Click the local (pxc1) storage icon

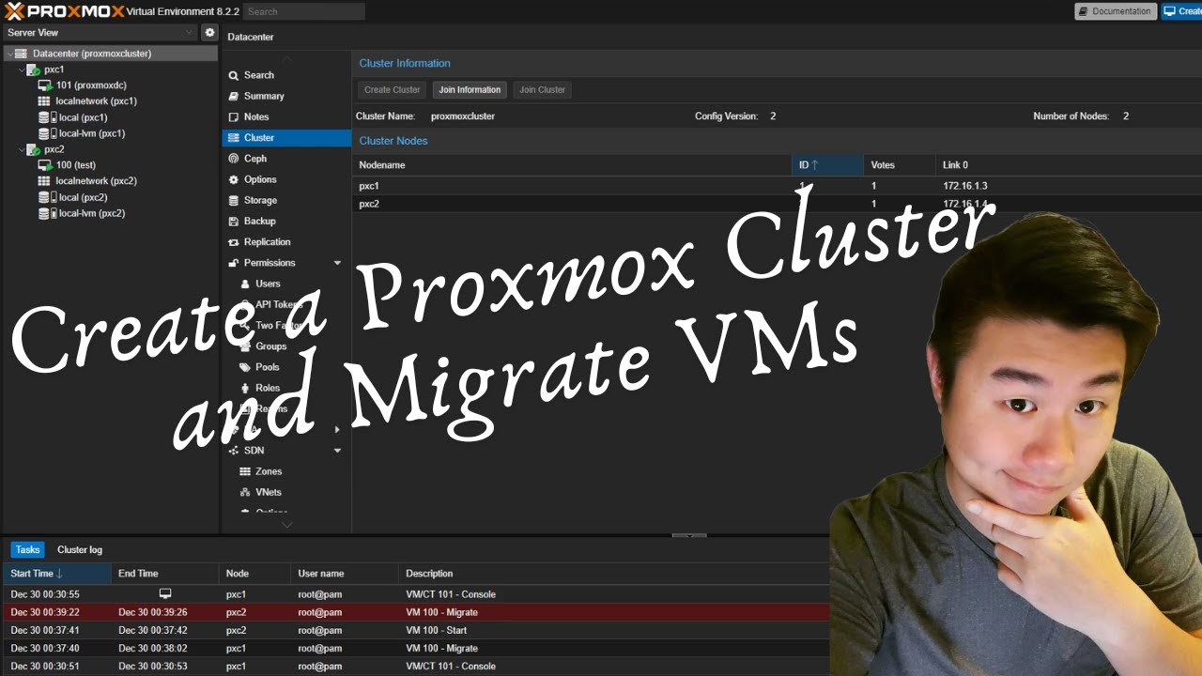click(44, 117)
